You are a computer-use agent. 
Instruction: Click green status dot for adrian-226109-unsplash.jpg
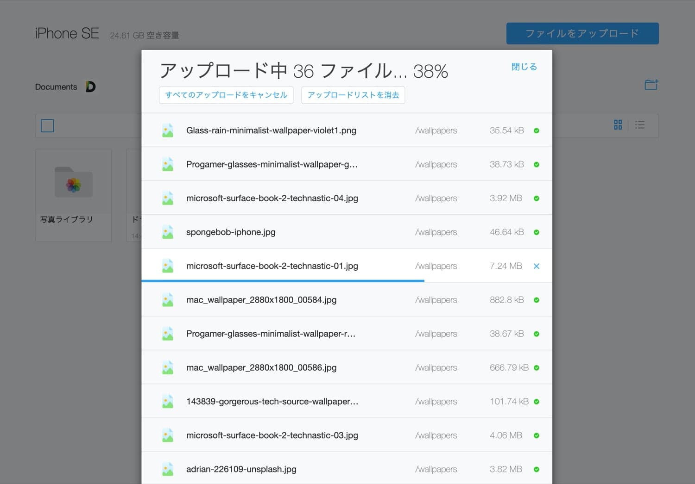(536, 469)
